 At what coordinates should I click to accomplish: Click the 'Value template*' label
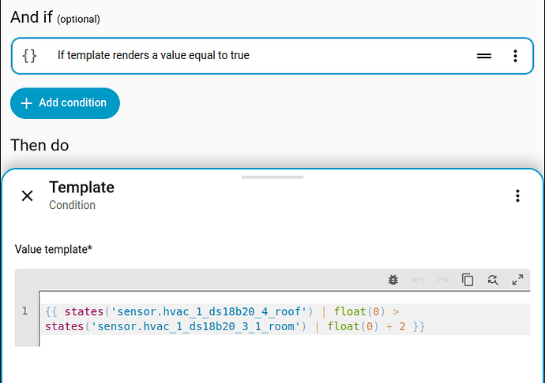54,250
